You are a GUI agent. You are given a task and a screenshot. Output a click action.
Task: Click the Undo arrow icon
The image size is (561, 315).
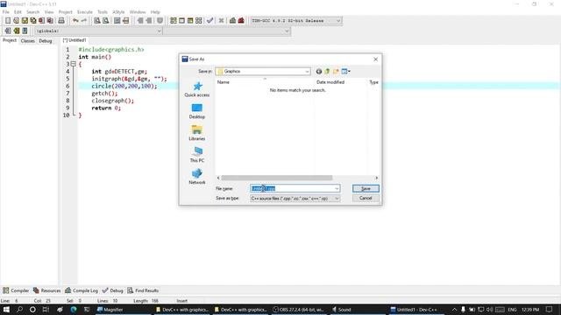click(x=75, y=21)
